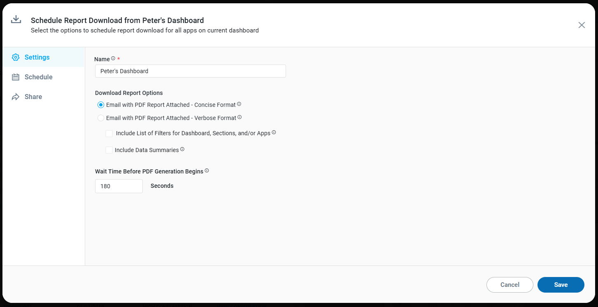This screenshot has width=598, height=307.
Task: Click the Settings gear icon in sidebar
Action: click(16, 57)
